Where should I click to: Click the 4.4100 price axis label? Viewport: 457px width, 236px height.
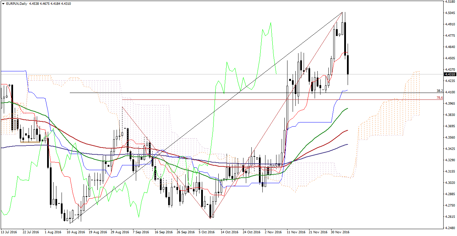point(450,92)
